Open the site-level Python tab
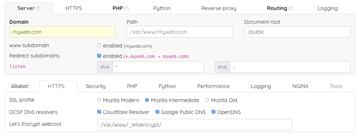This screenshot has width=359, height=137. coord(162,9)
